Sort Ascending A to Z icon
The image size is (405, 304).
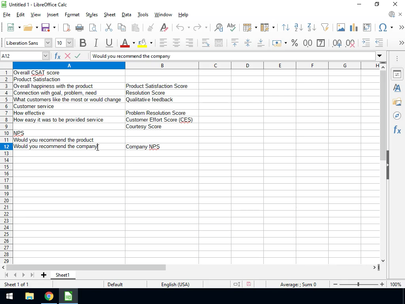point(299,27)
